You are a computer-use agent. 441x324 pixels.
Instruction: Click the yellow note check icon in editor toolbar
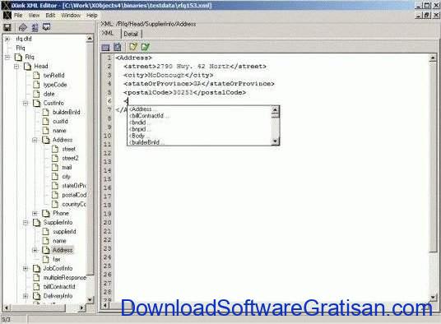pyautogui.click(x=133, y=47)
